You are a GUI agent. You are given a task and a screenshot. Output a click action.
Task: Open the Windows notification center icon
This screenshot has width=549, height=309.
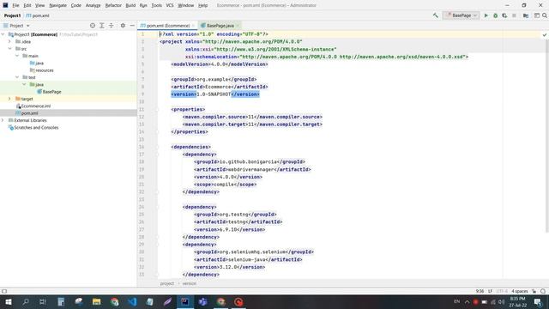click(x=538, y=301)
